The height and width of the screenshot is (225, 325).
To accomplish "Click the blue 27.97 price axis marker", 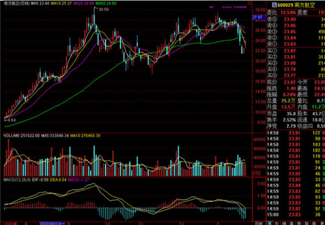I will (x=257, y=17).
